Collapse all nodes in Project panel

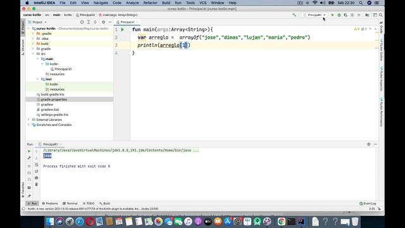[96, 22]
